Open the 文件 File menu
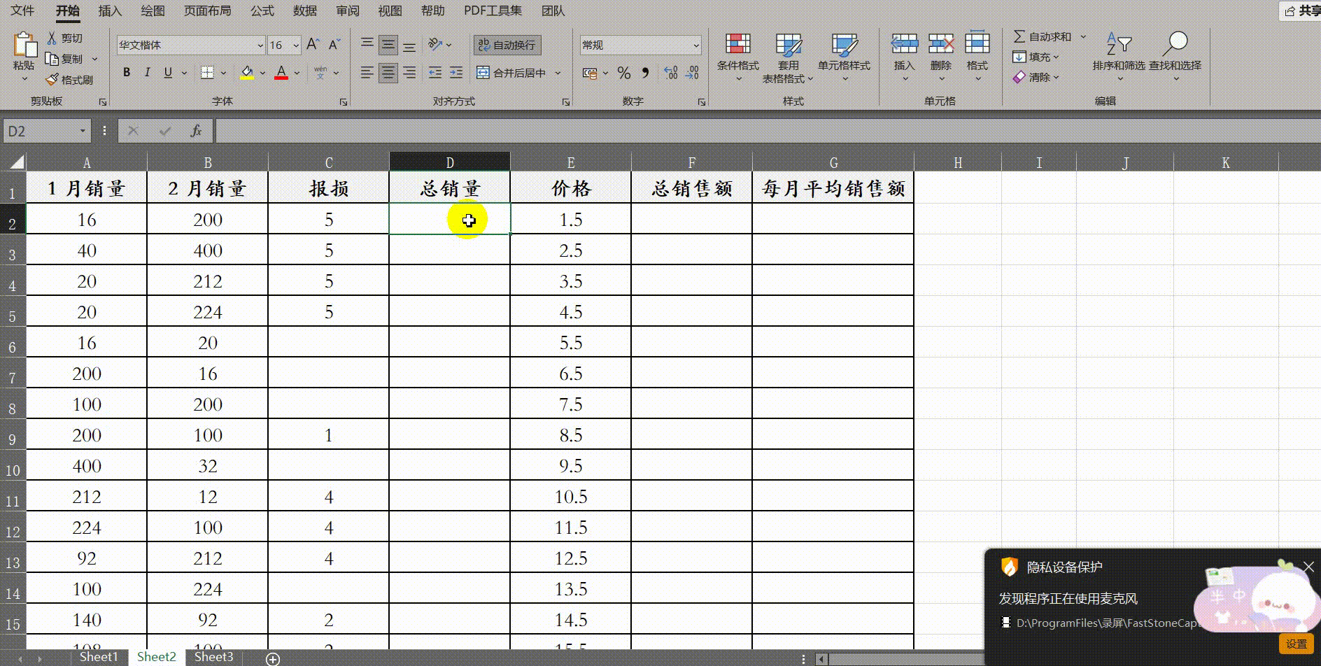This screenshot has height=666, width=1321. point(22,10)
